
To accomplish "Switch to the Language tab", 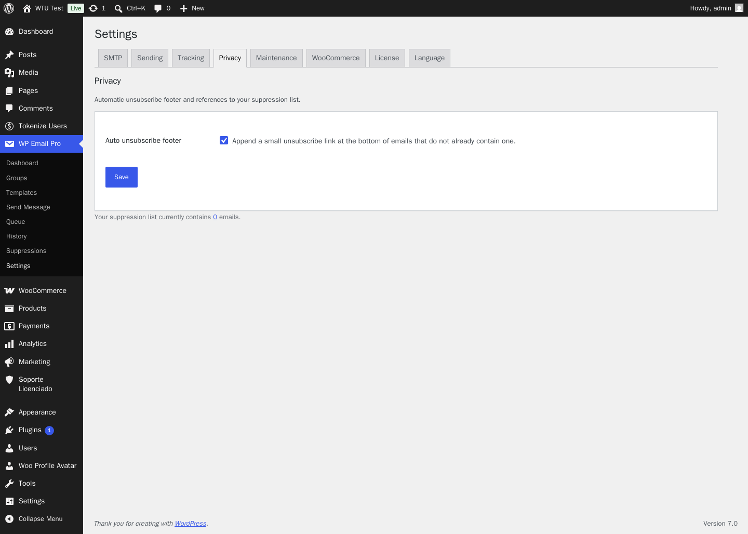I will point(429,58).
